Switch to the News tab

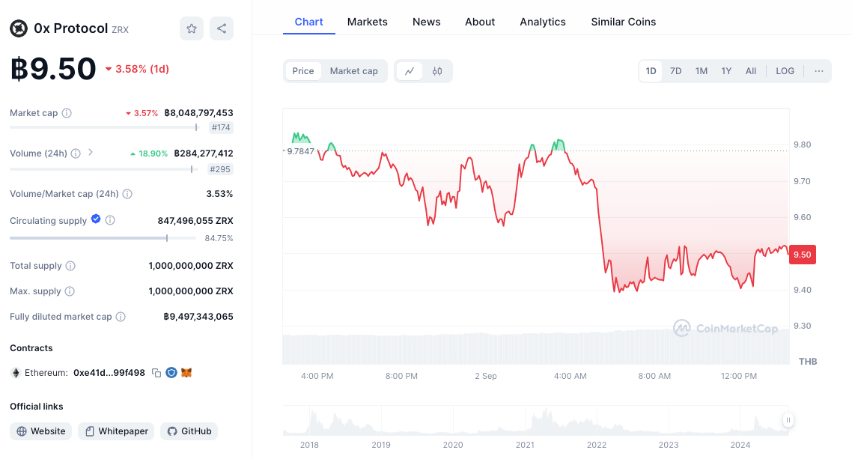click(x=427, y=22)
